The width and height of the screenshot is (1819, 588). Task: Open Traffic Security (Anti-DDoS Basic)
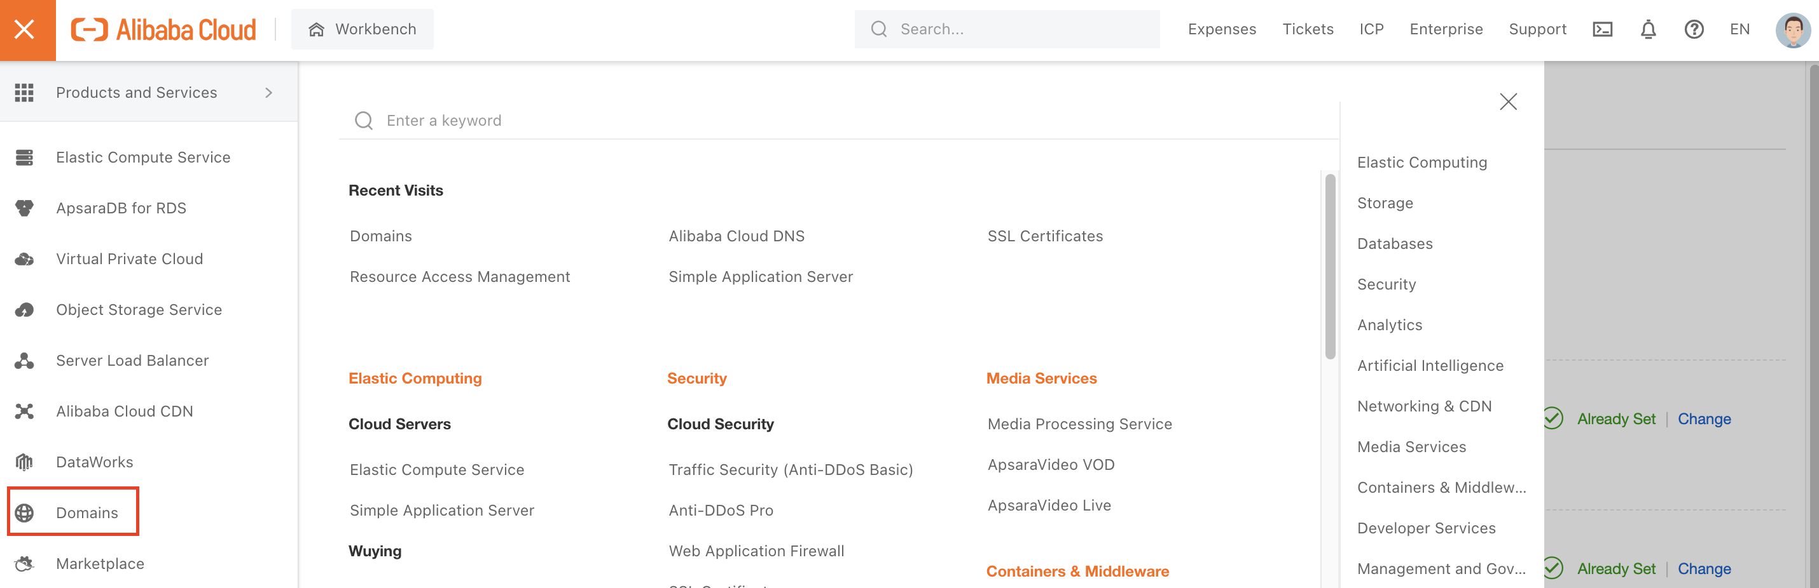click(791, 471)
